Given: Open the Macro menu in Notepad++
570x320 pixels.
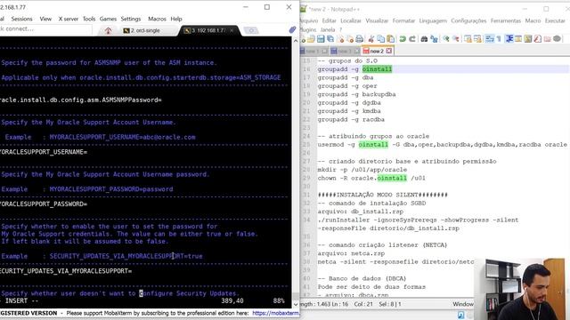Looking at the screenshot, I should 533,20.
